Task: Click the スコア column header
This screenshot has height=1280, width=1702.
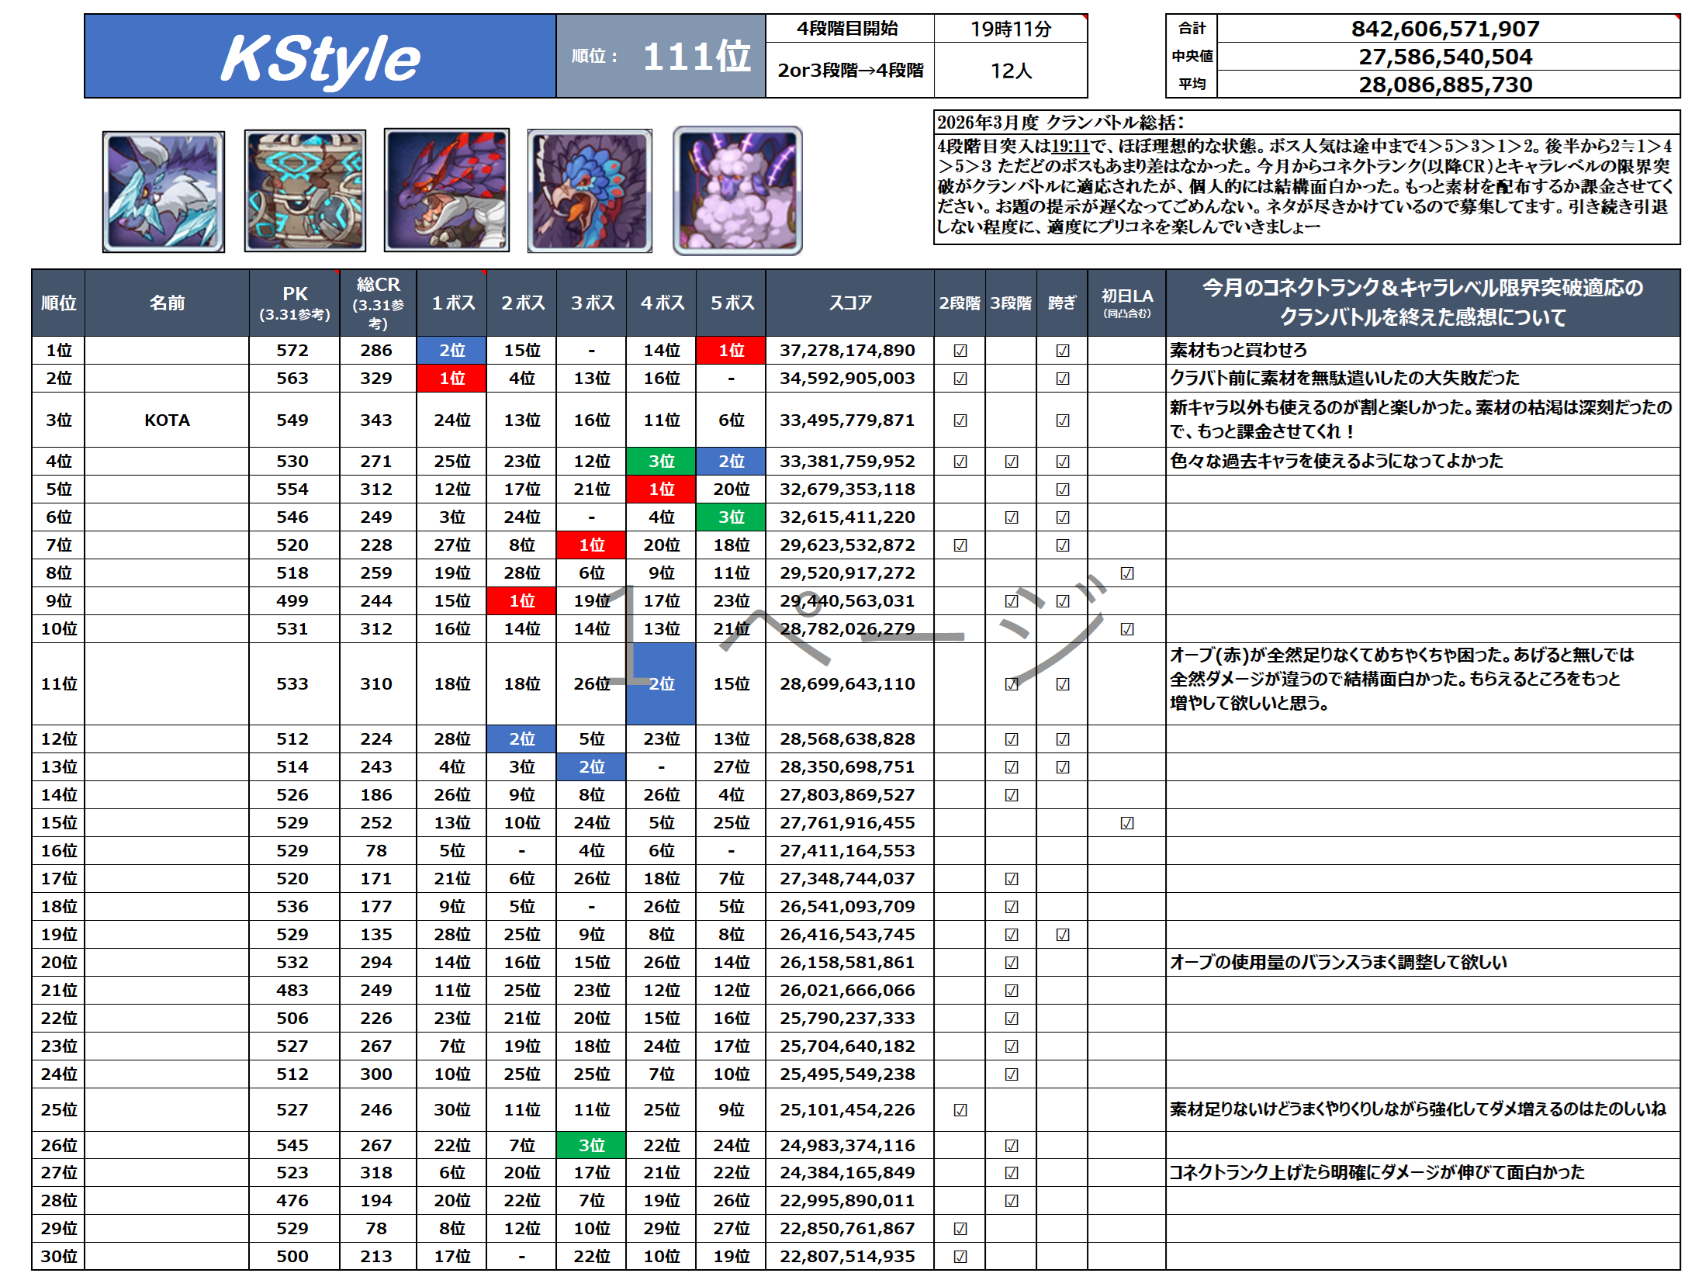Action: [x=849, y=303]
